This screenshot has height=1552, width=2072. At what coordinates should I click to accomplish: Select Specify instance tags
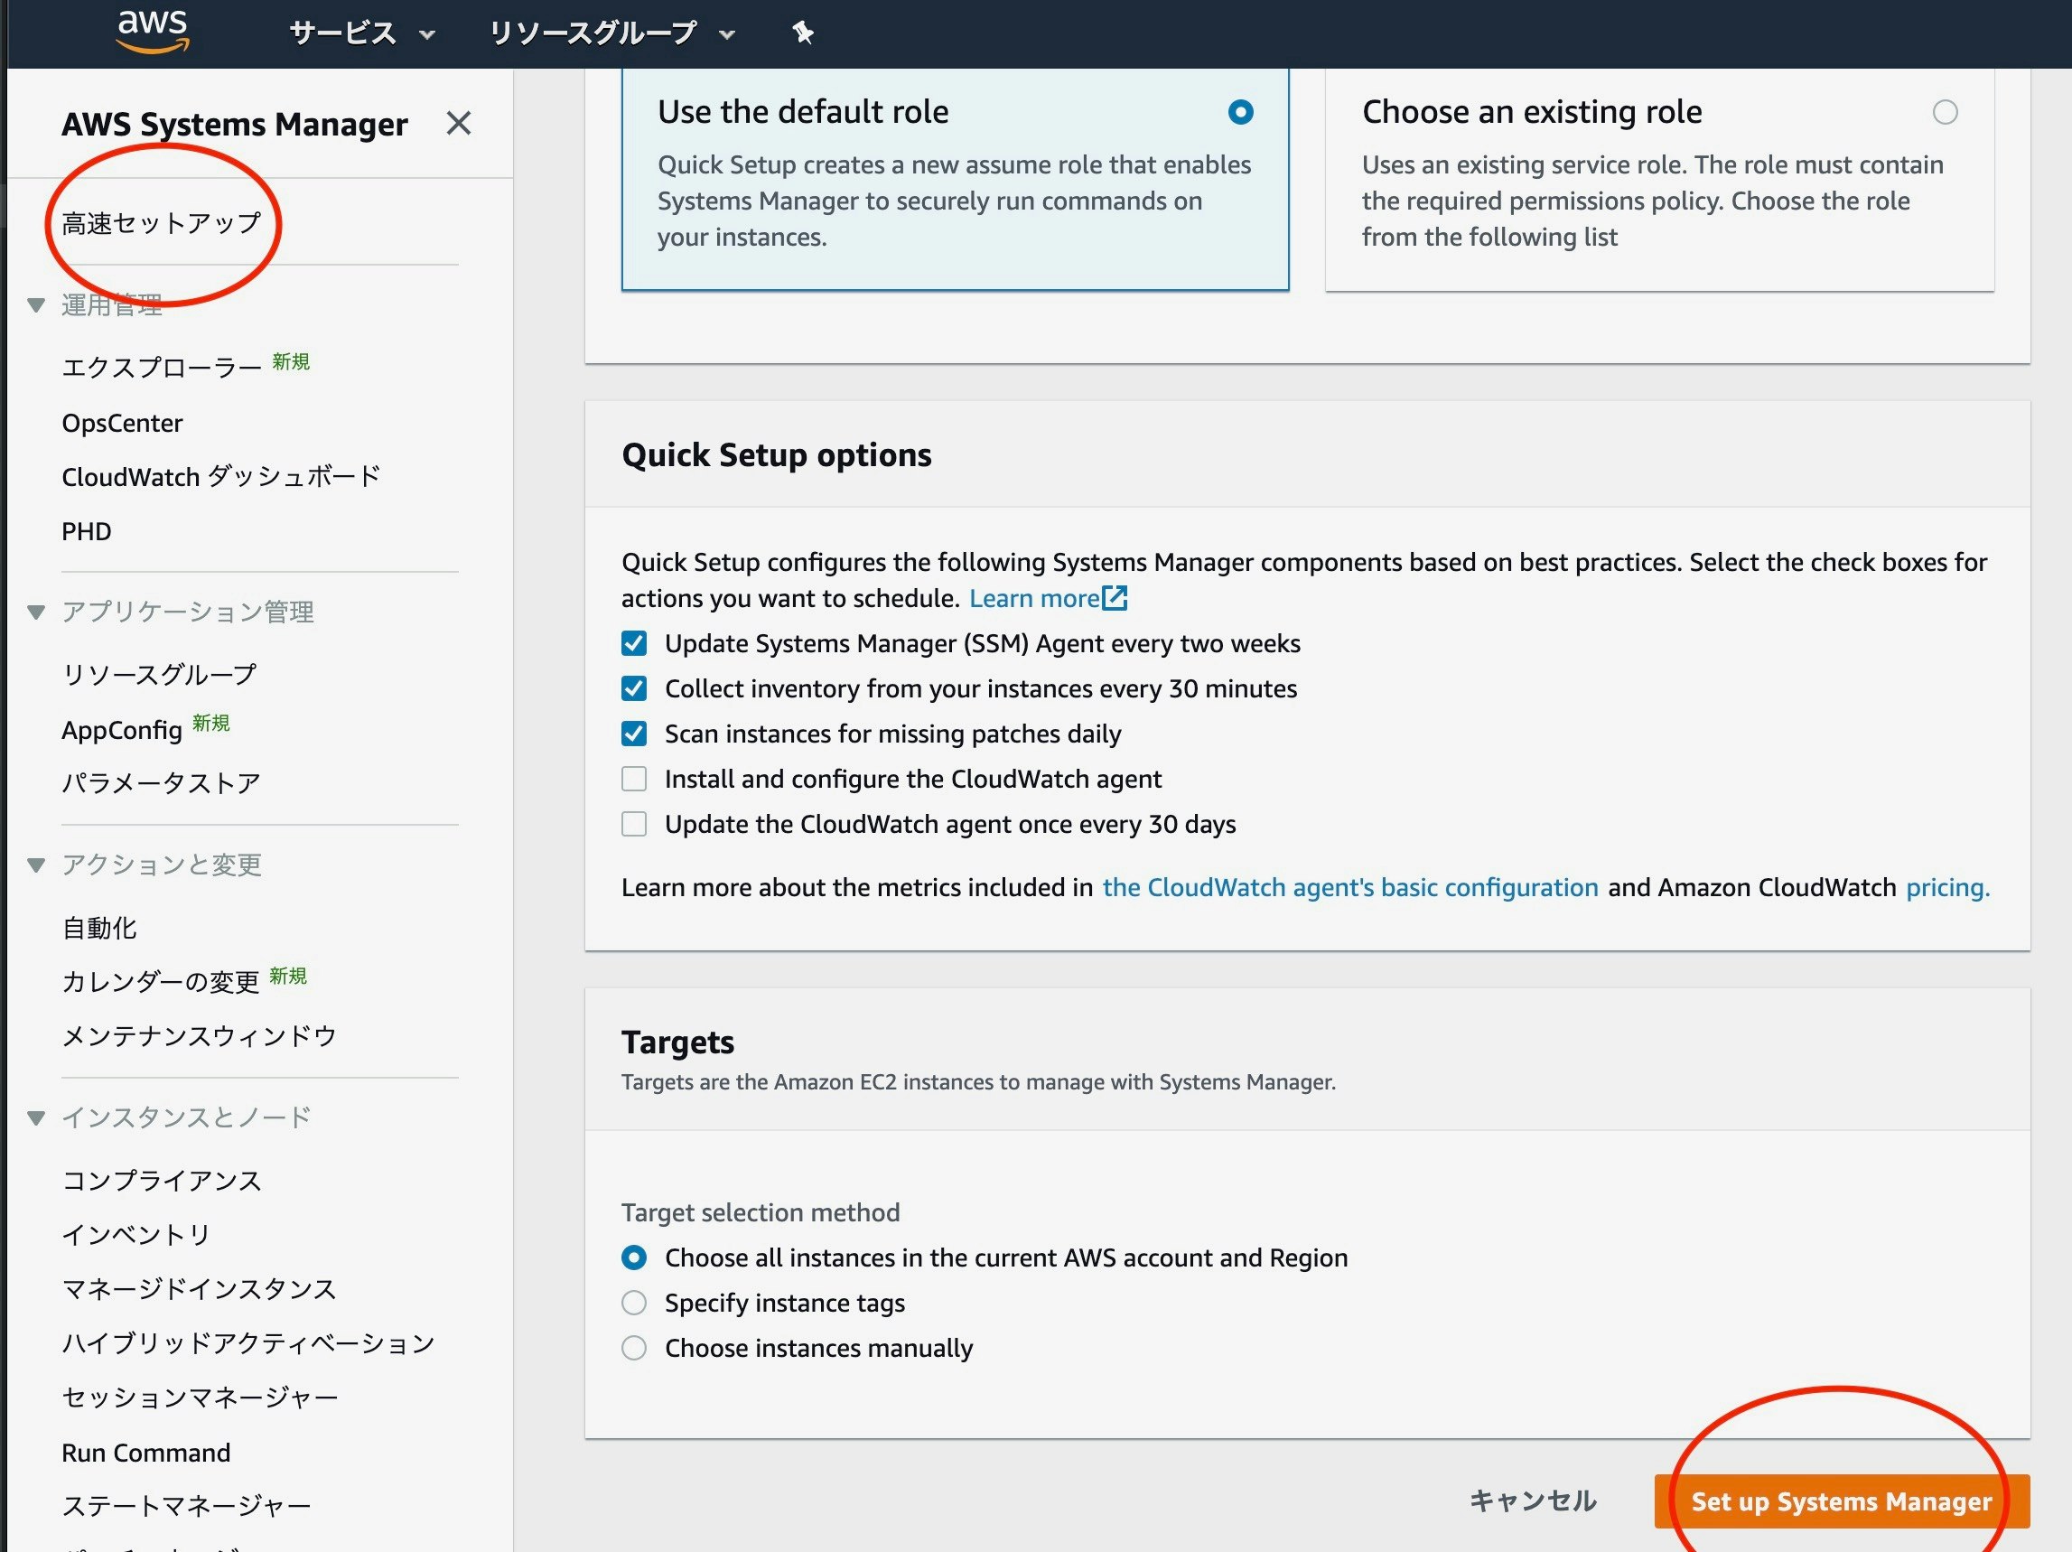(634, 1302)
